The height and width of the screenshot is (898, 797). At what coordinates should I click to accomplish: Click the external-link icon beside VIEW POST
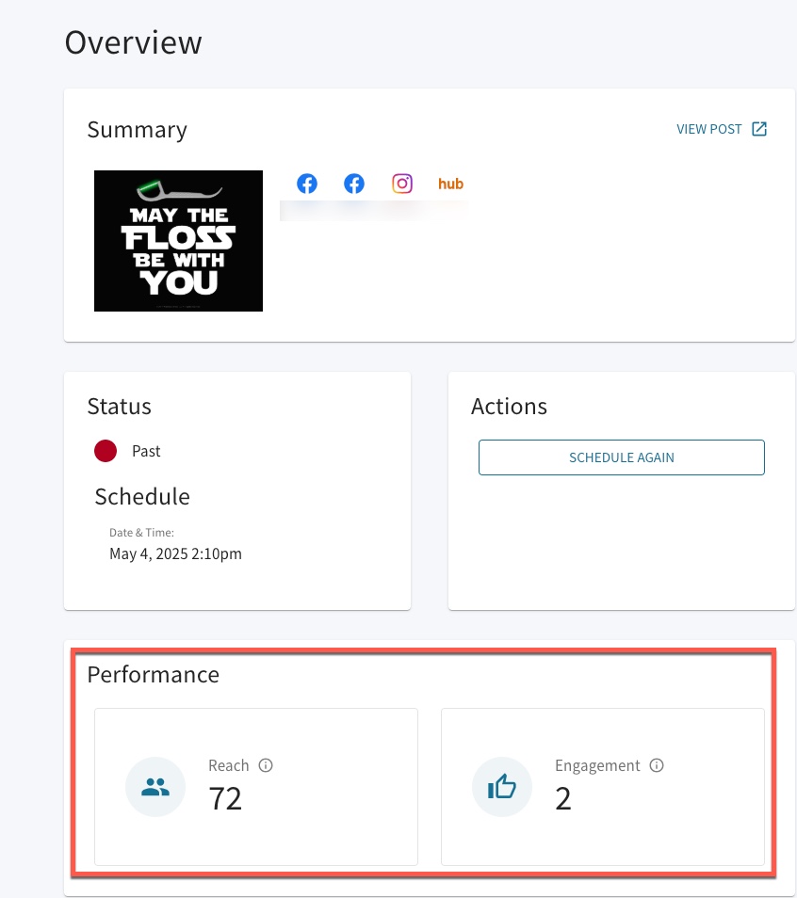click(x=759, y=130)
